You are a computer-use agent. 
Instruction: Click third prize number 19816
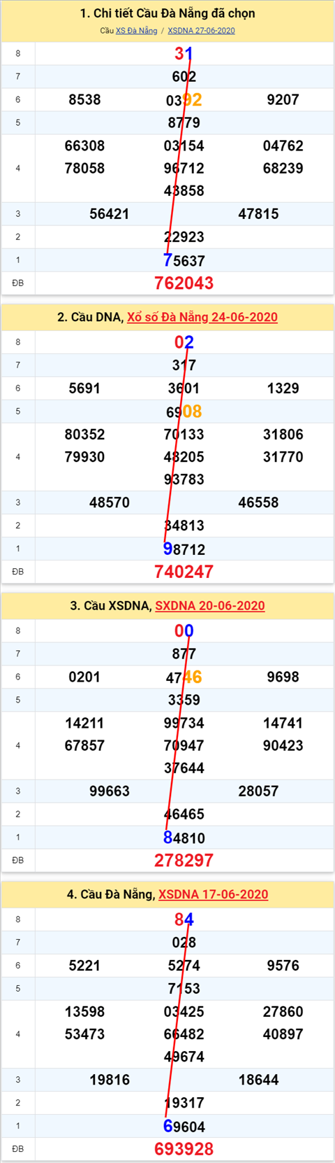(110, 1080)
